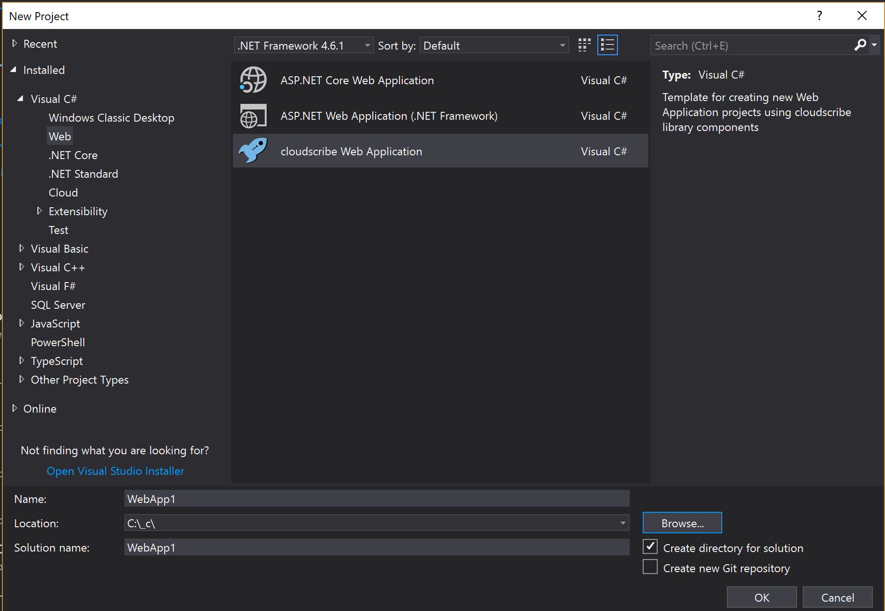The width and height of the screenshot is (885, 611).
Task: Expand the Extensibility node
Action: (x=39, y=211)
